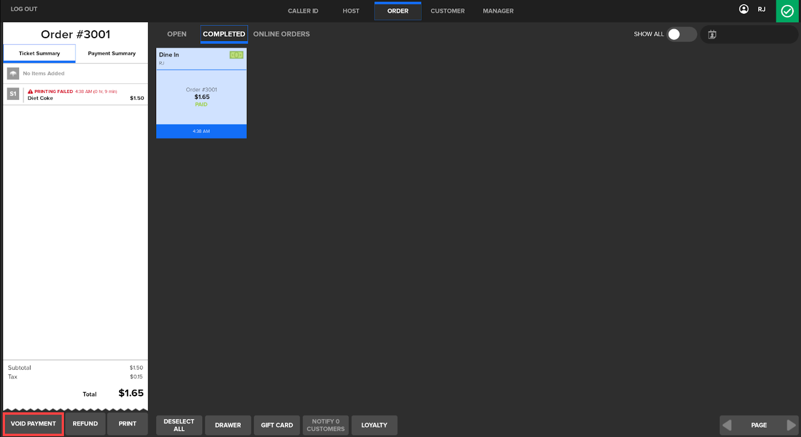Open the RJ user profile icon
801x437 pixels.
[x=744, y=9]
